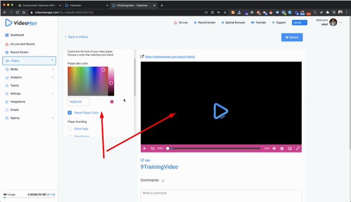Screen dimensions: 351x202
Task: Click the Options button
Action: (x=292, y=37)
